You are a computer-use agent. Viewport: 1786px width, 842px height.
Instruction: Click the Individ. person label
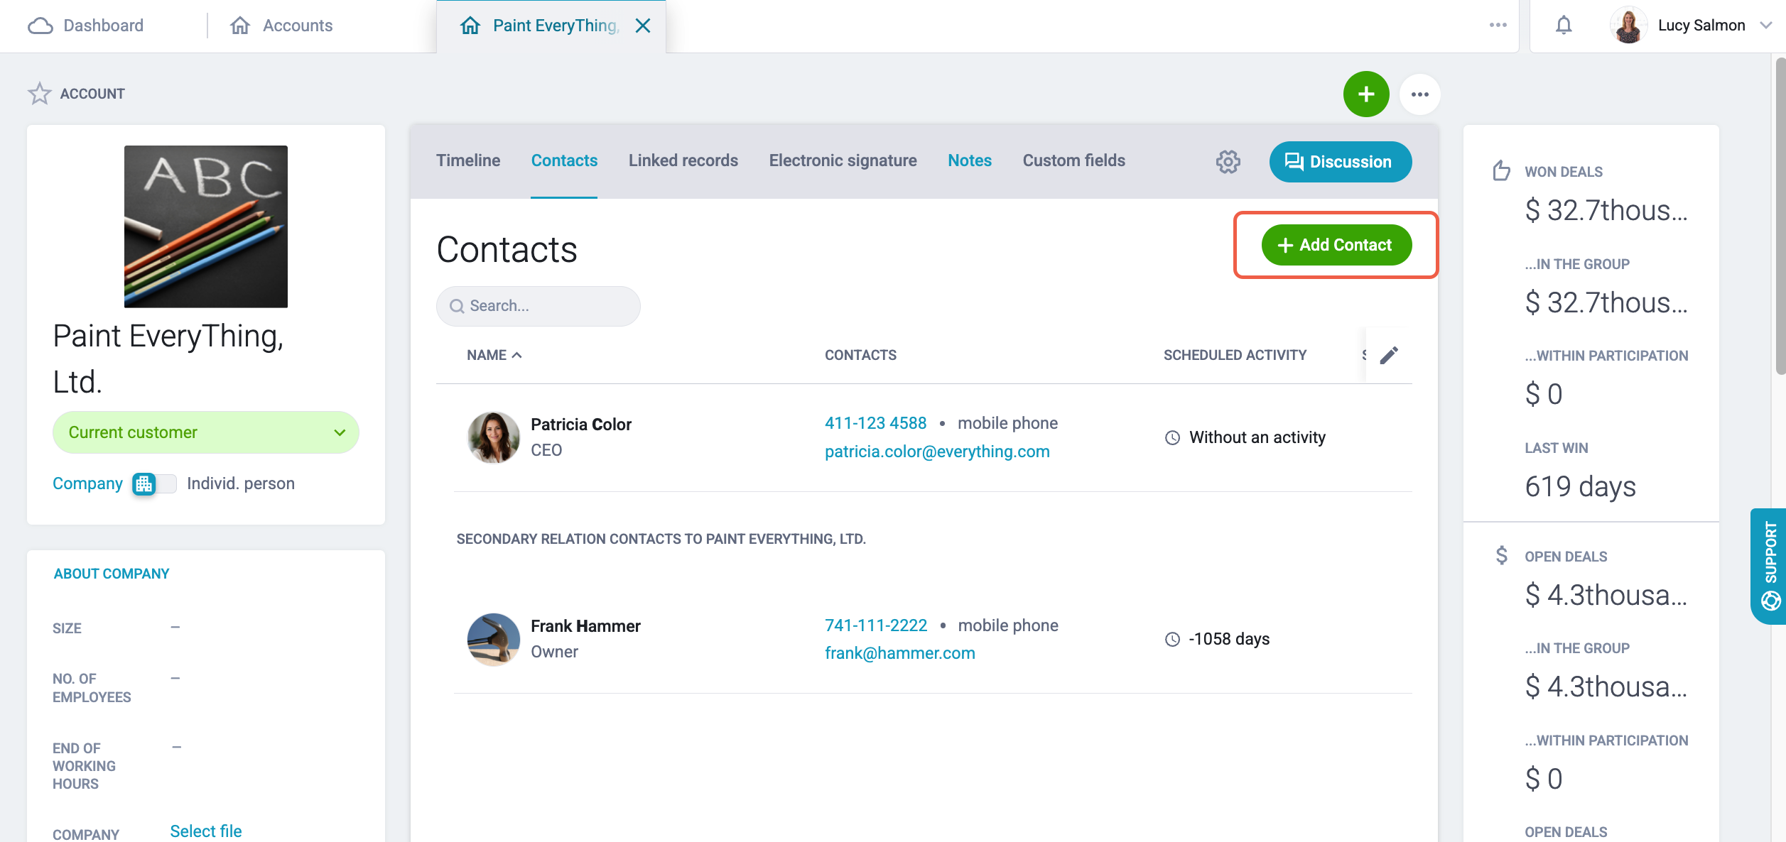pos(240,483)
